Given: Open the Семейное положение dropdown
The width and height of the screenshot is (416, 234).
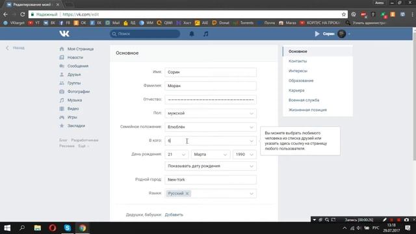Looking at the screenshot, I should tap(211, 127).
